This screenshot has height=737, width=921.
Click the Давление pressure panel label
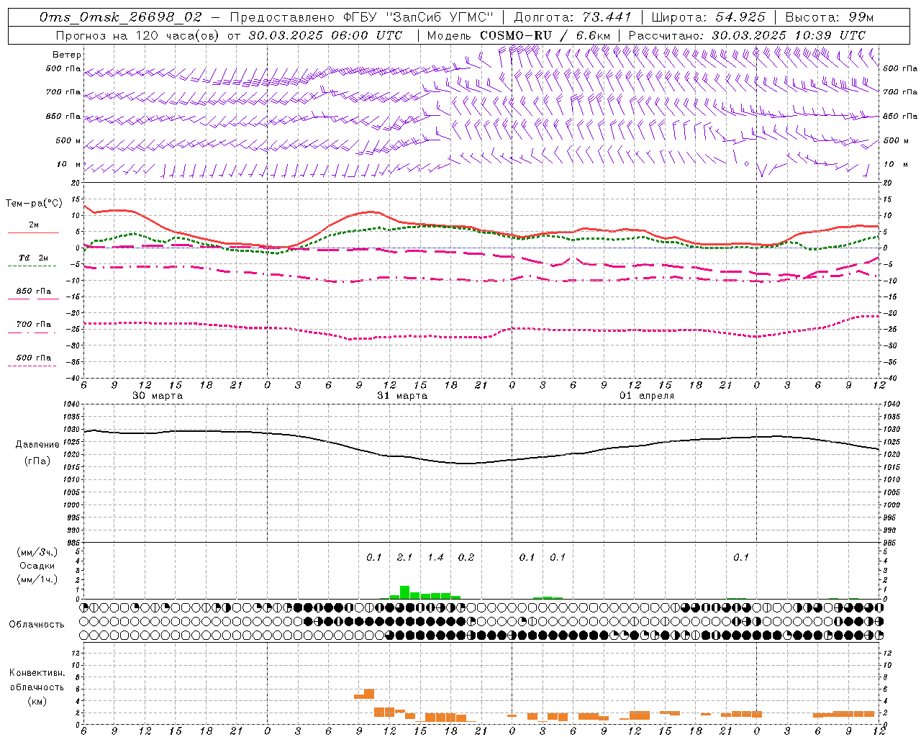pyautogui.click(x=37, y=444)
